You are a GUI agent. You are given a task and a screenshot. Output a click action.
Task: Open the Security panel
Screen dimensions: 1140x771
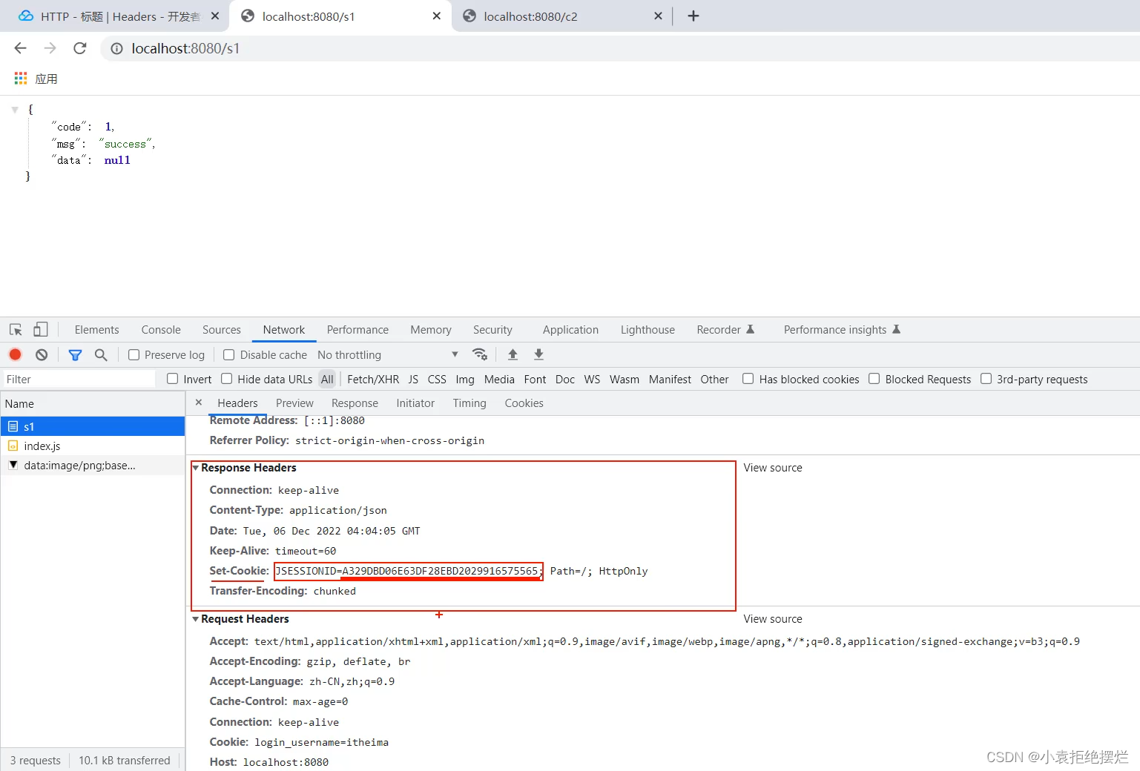click(492, 330)
